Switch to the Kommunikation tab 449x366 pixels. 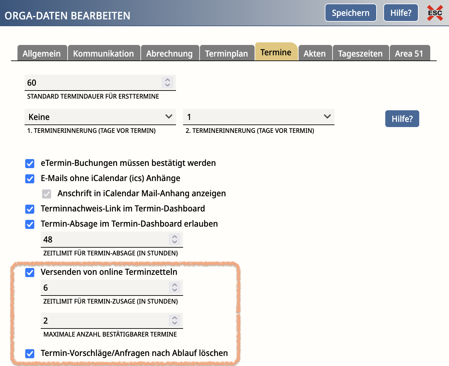(x=104, y=53)
